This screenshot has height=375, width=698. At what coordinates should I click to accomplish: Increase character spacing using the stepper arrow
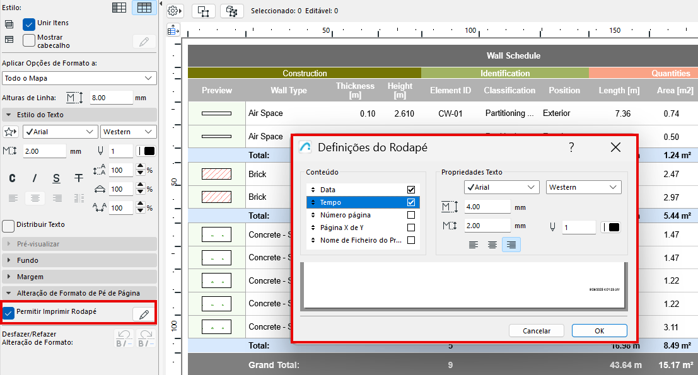(140, 204)
